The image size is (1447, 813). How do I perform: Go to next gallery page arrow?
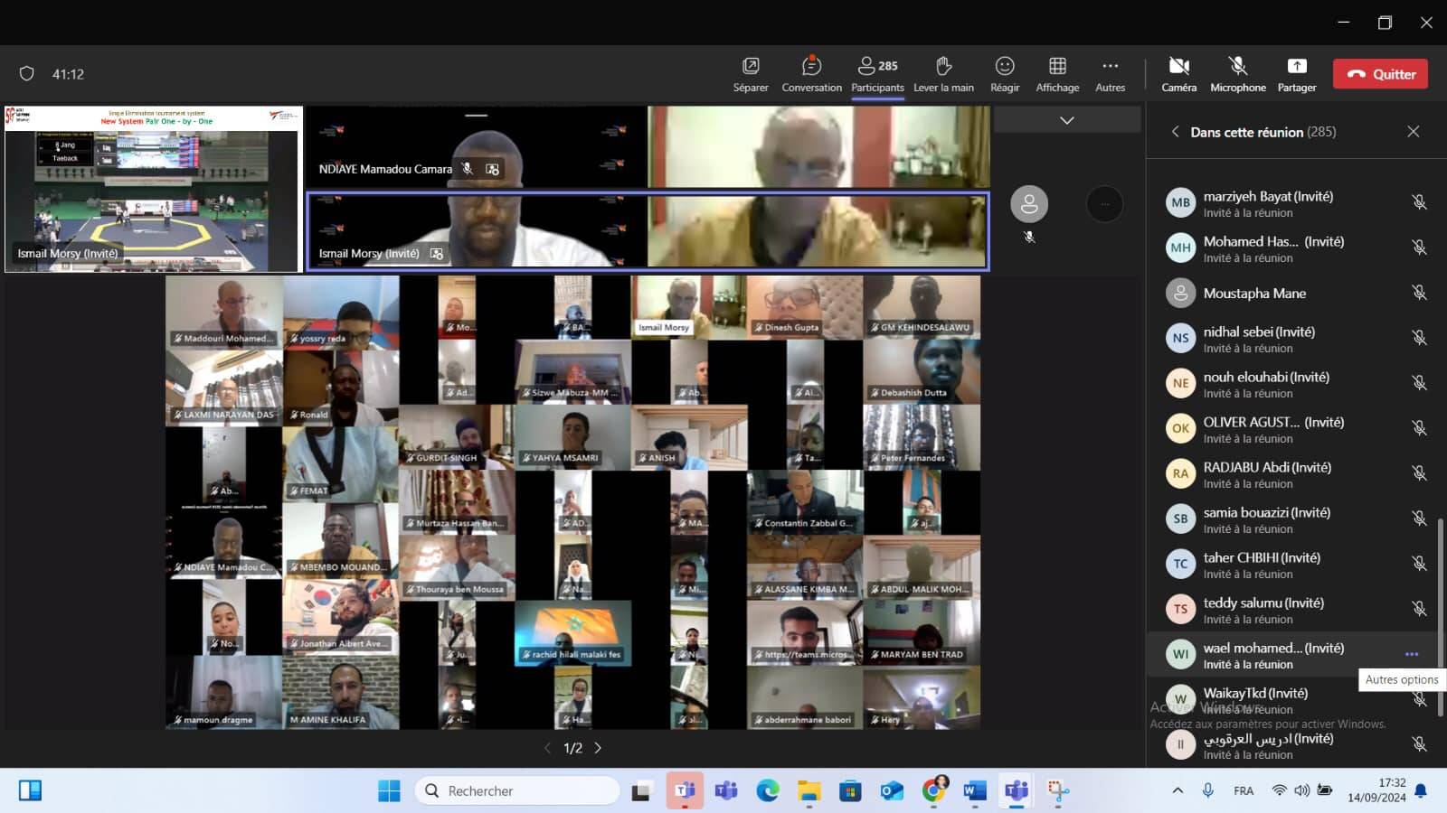(598, 748)
